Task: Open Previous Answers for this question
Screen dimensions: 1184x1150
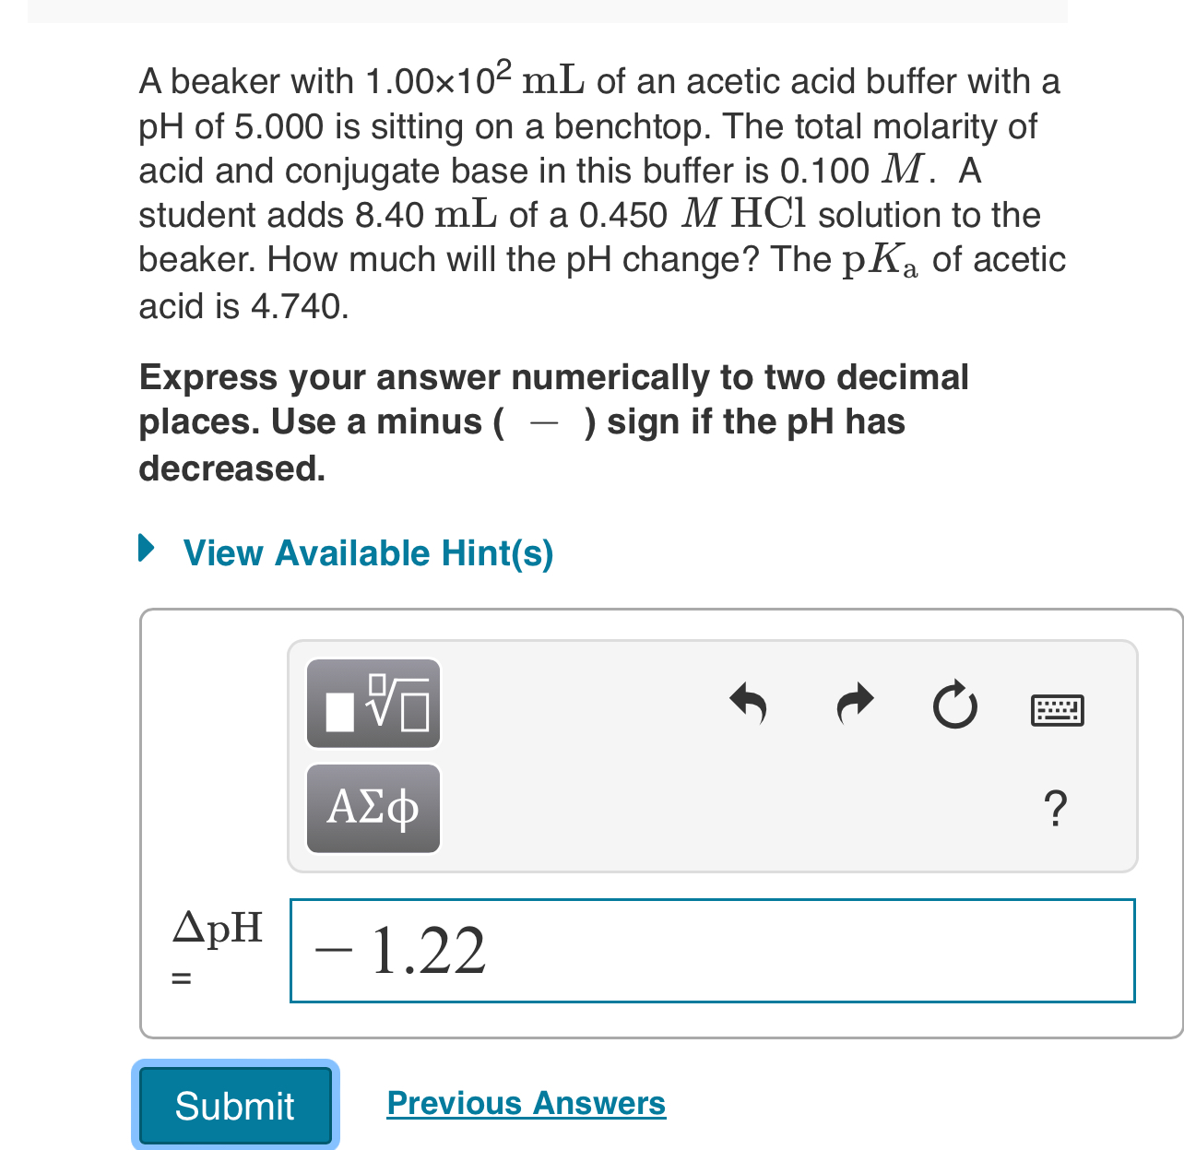Action: (526, 1103)
